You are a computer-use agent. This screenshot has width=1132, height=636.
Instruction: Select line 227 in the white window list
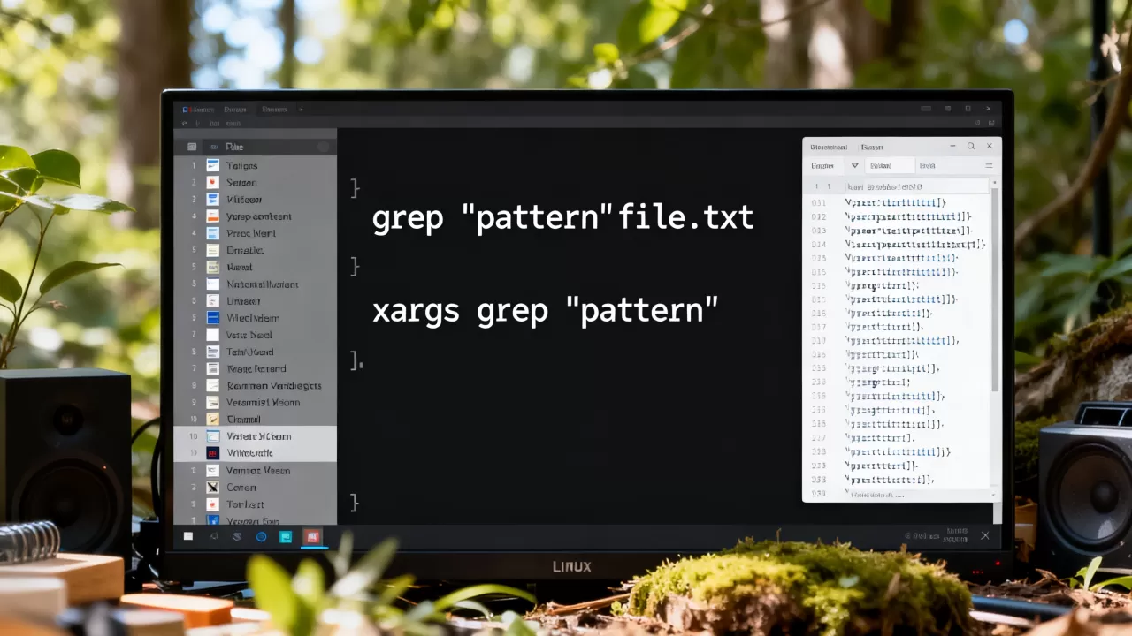click(898, 437)
